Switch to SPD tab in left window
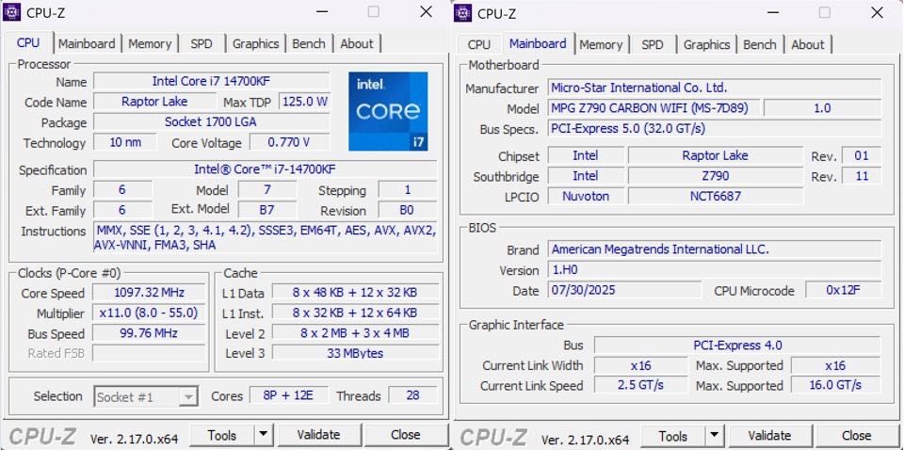Viewport: 904px width, 450px height. point(202,44)
